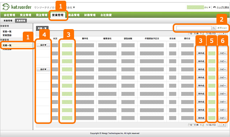
Task: Click the 顧客会社 column header
Action: [x=108, y=38]
